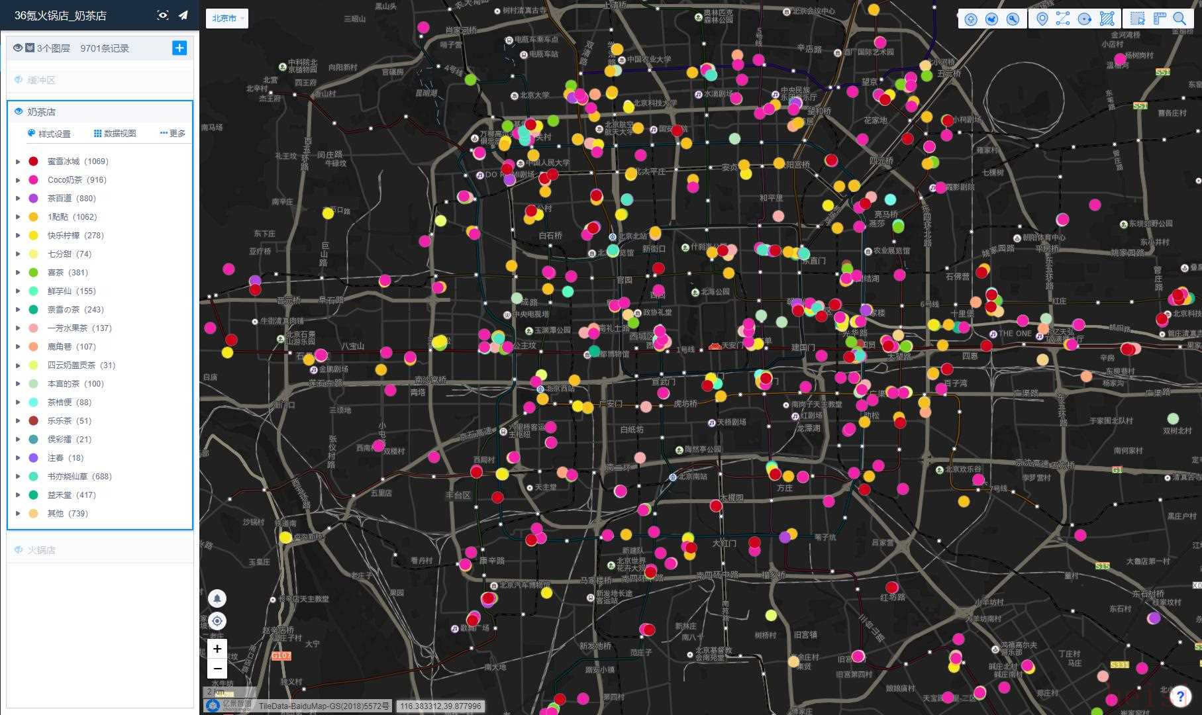The width and height of the screenshot is (1202, 715).
Task: Click the preview eye icon in header
Action: coord(162,15)
